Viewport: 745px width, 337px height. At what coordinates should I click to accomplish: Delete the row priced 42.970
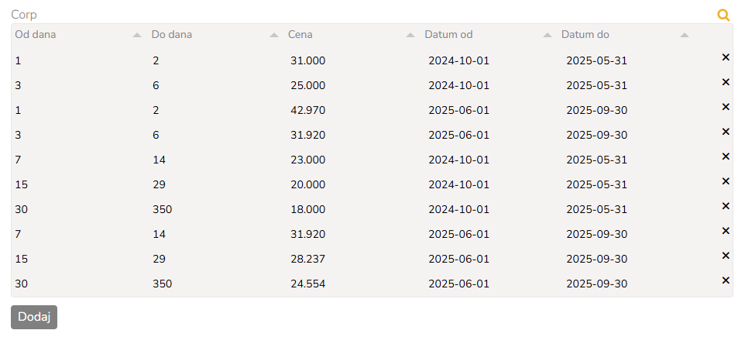click(726, 107)
